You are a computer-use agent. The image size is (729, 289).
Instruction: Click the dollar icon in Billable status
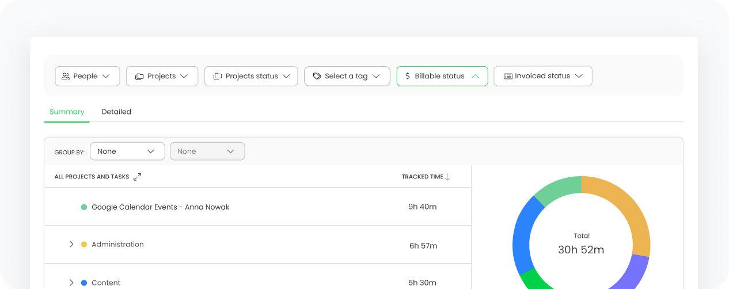408,76
